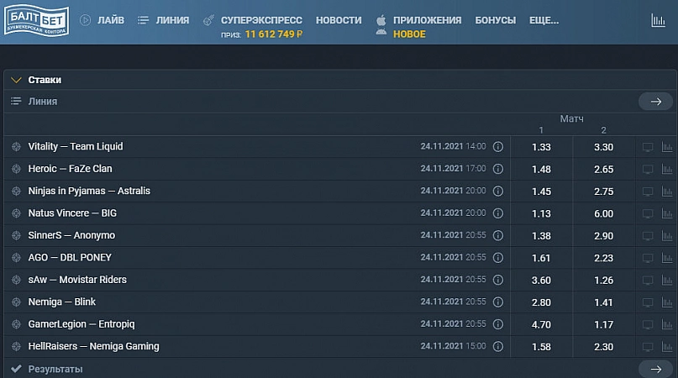This screenshot has width=678, height=378.
Task: Click broadcast monitor icon for Ninjas in Pyjamas
Action: point(647,192)
